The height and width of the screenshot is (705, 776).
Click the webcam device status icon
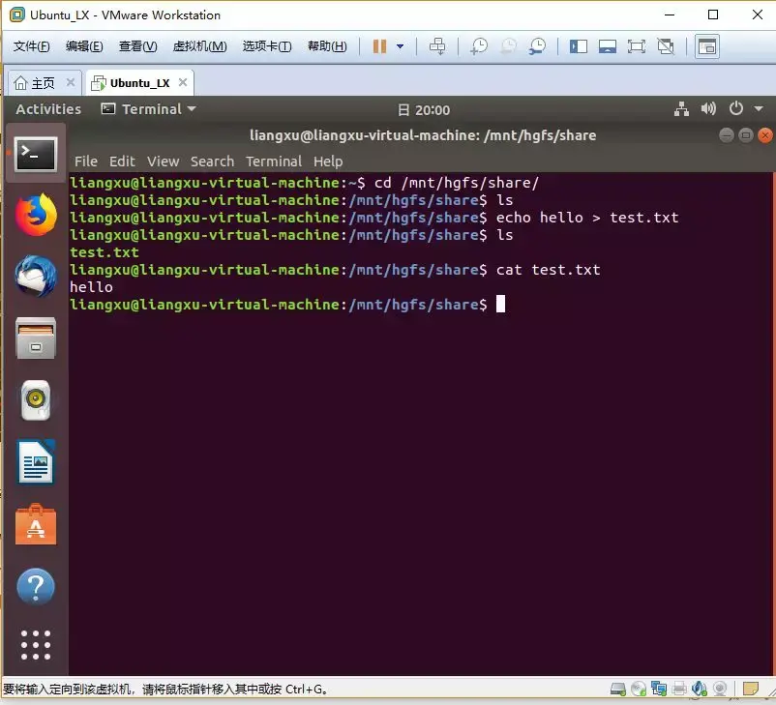coord(720,689)
